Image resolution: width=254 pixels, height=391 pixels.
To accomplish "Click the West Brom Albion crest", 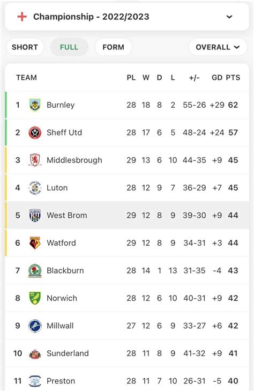I will pos(35,215).
